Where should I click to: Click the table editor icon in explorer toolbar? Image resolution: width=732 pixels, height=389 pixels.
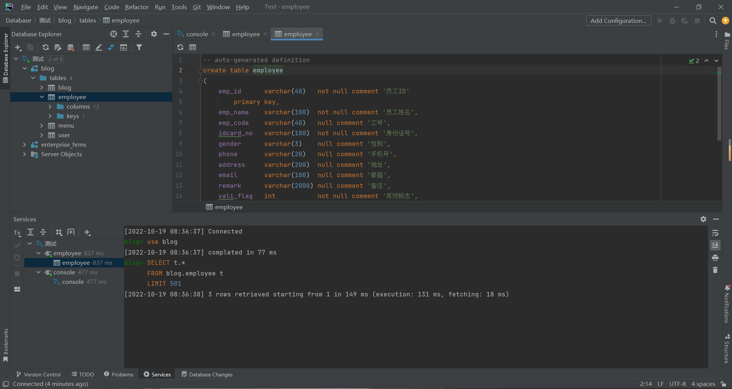(86, 47)
